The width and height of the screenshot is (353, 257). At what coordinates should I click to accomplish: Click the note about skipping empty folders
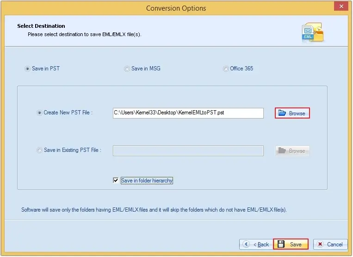click(154, 210)
